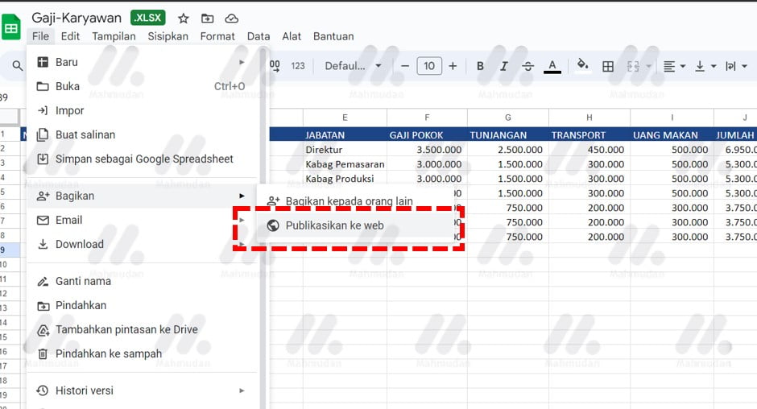Open the fill color paint bucket
Screen dimensions: 757x409
[x=583, y=66]
